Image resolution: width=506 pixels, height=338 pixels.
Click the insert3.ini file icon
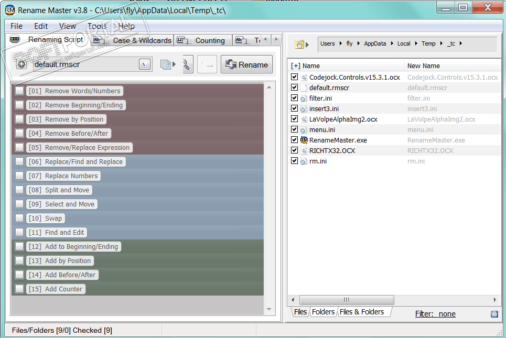(x=304, y=109)
